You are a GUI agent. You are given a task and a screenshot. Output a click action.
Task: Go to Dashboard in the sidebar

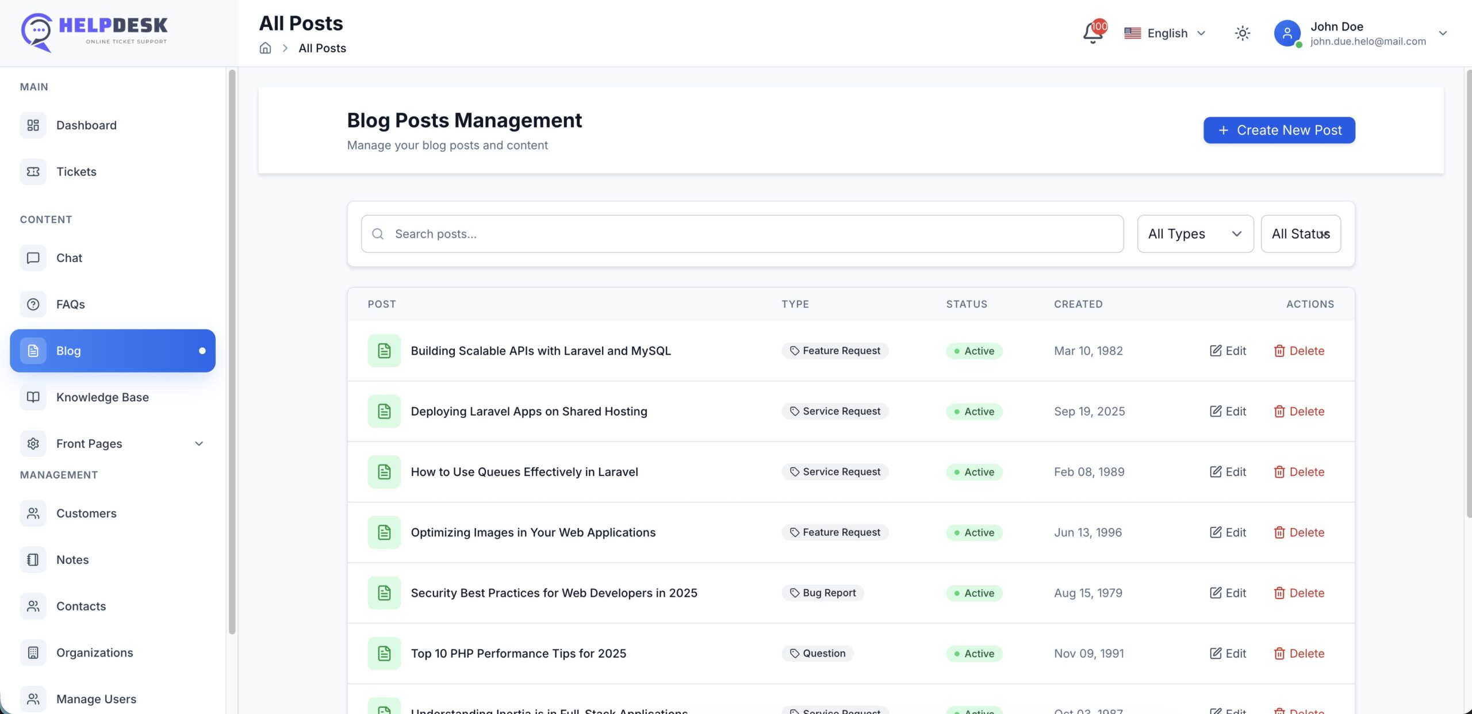coord(86,125)
